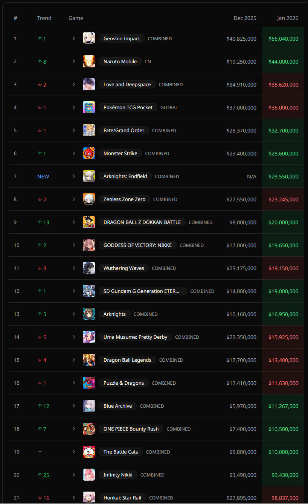Click the Infinity Nikki icon

point(89,475)
